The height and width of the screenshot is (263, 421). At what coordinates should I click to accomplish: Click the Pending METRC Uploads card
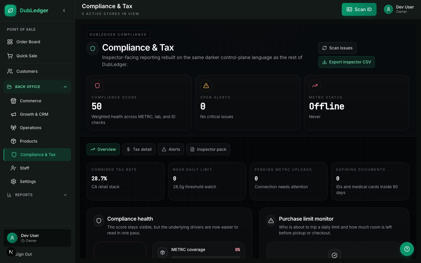(x=289, y=181)
